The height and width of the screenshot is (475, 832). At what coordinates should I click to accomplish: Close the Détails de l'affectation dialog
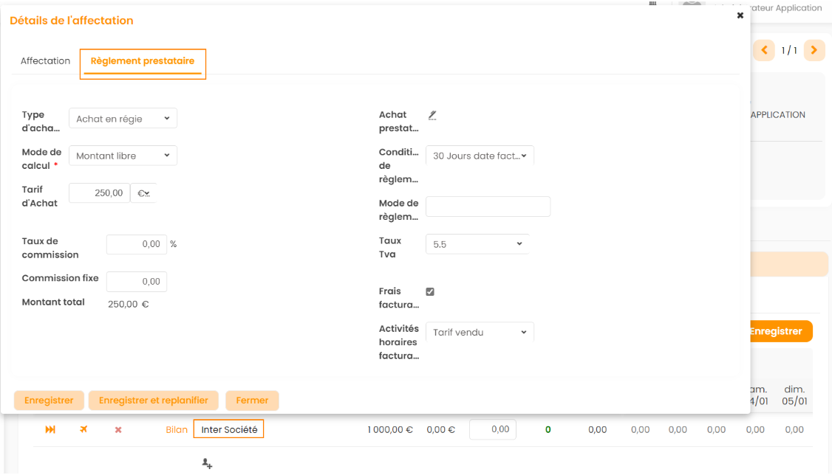click(x=740, y=15)
